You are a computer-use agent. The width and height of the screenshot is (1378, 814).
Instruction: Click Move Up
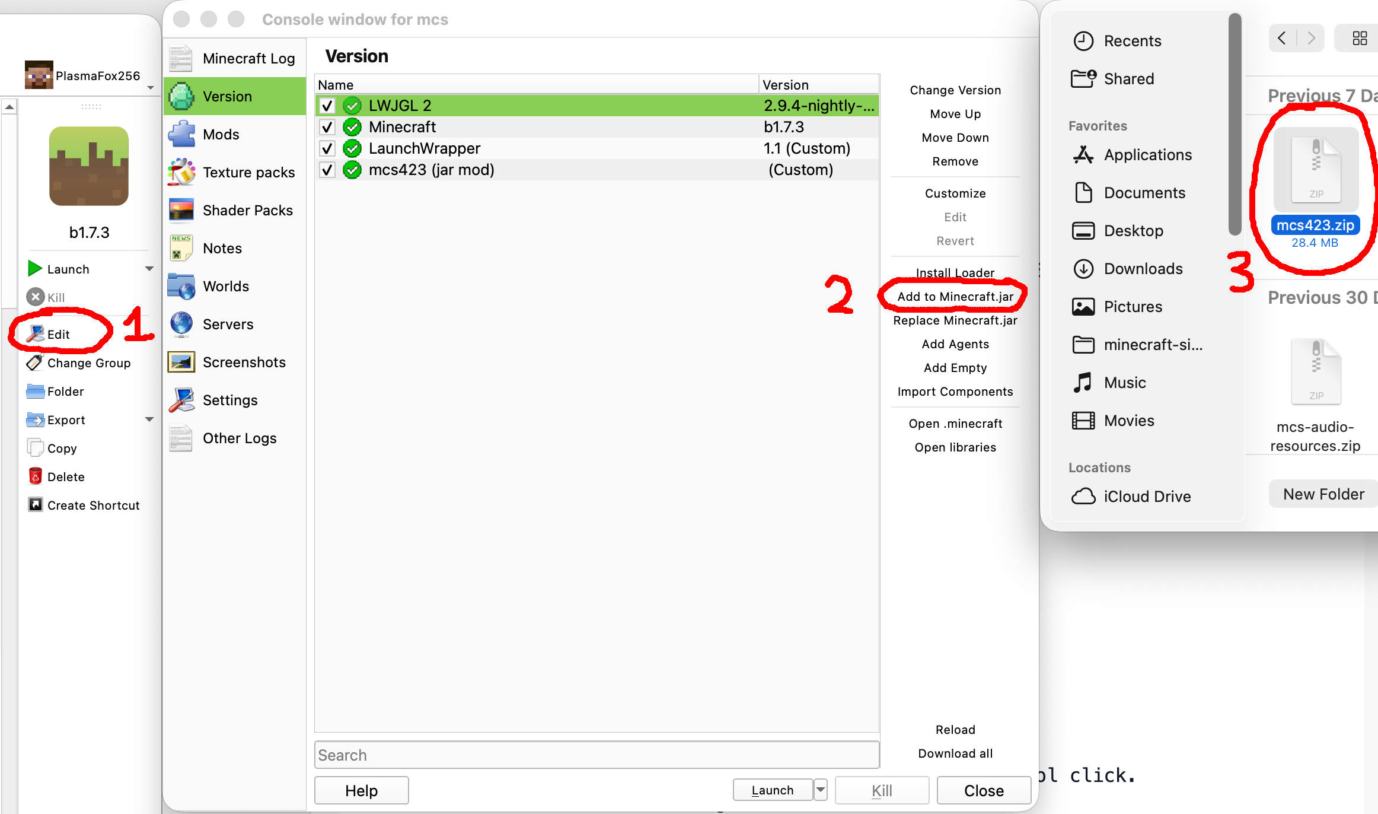pyautogui.click(x=955, y=114)
